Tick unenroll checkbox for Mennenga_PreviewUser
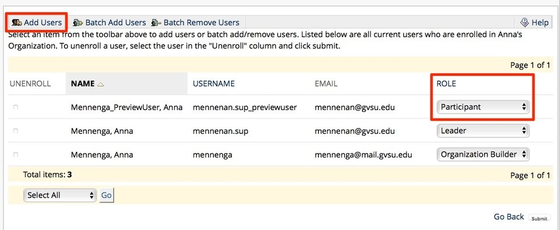The image size is (559, 230). click(x=15, y=107)
